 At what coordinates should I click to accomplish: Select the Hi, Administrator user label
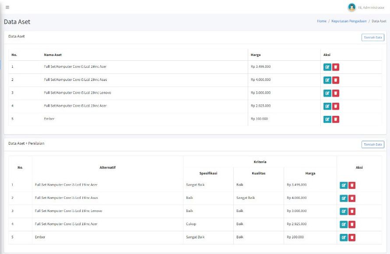[371, 8]
